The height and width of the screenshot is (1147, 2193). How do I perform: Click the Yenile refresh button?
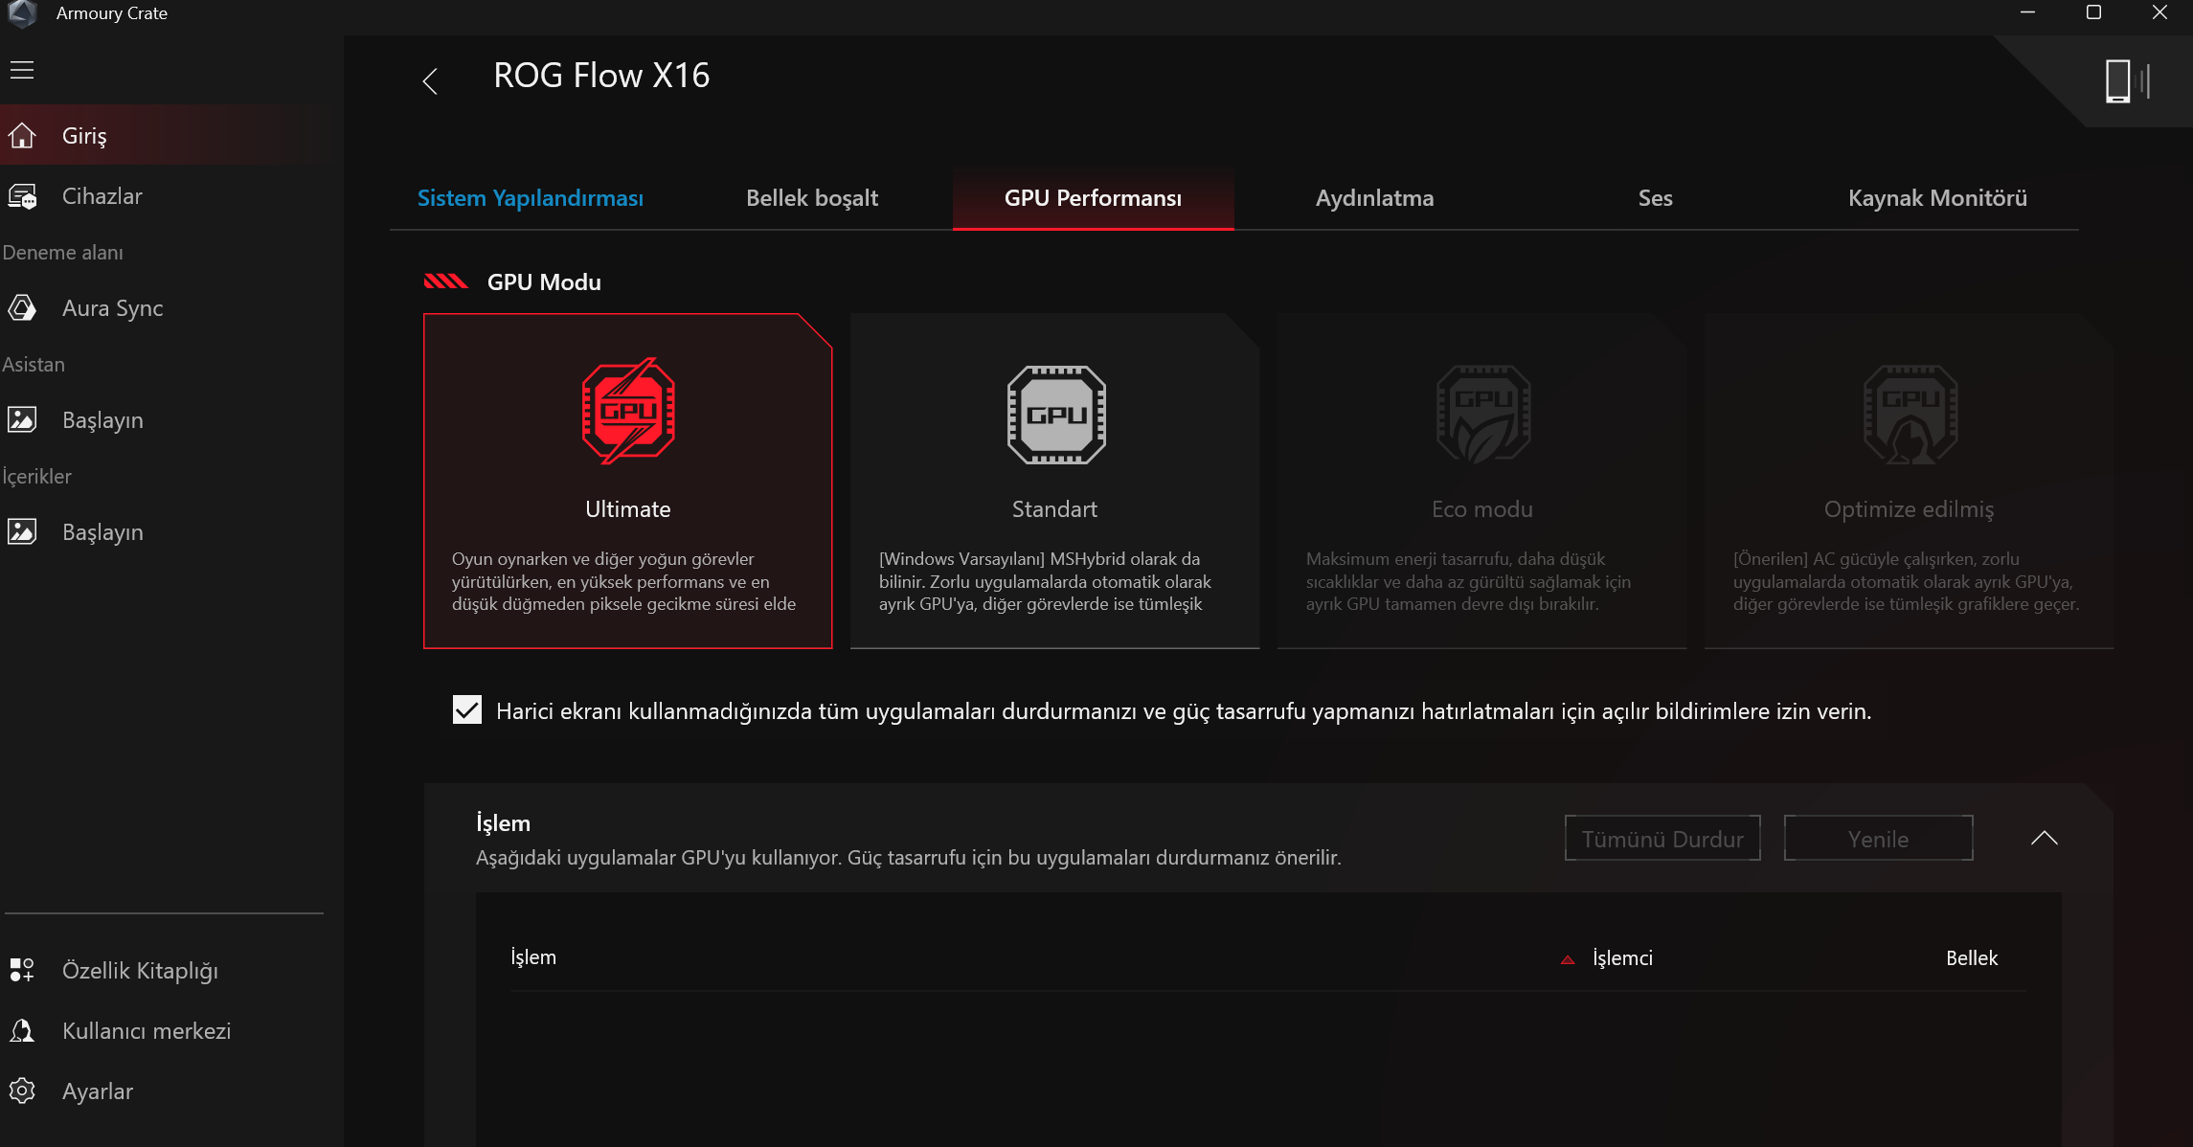1877,839
